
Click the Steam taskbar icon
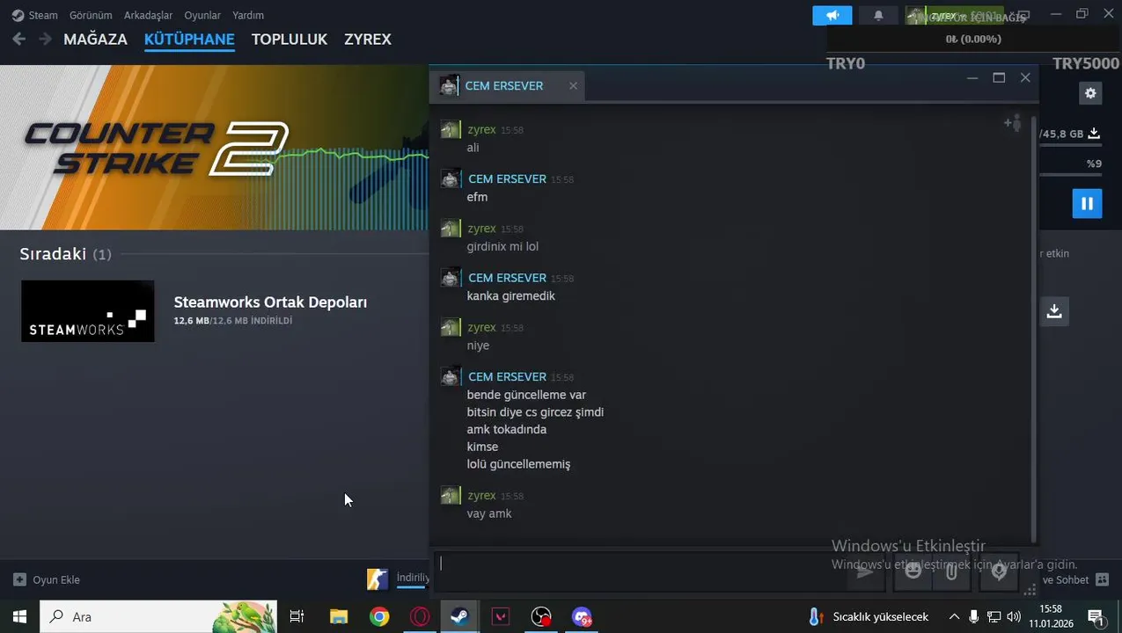click(x=459, y=616)
